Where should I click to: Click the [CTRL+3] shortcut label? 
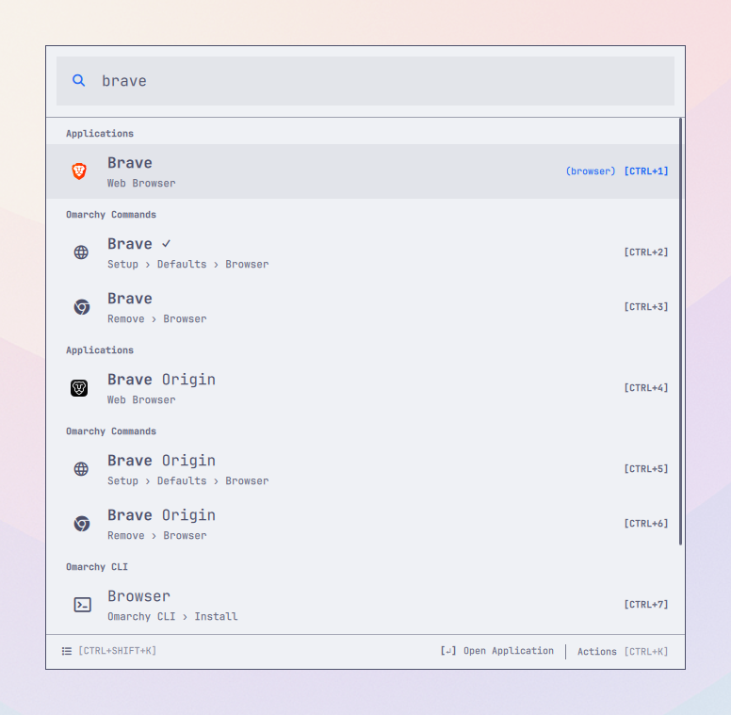coord(646,307)
